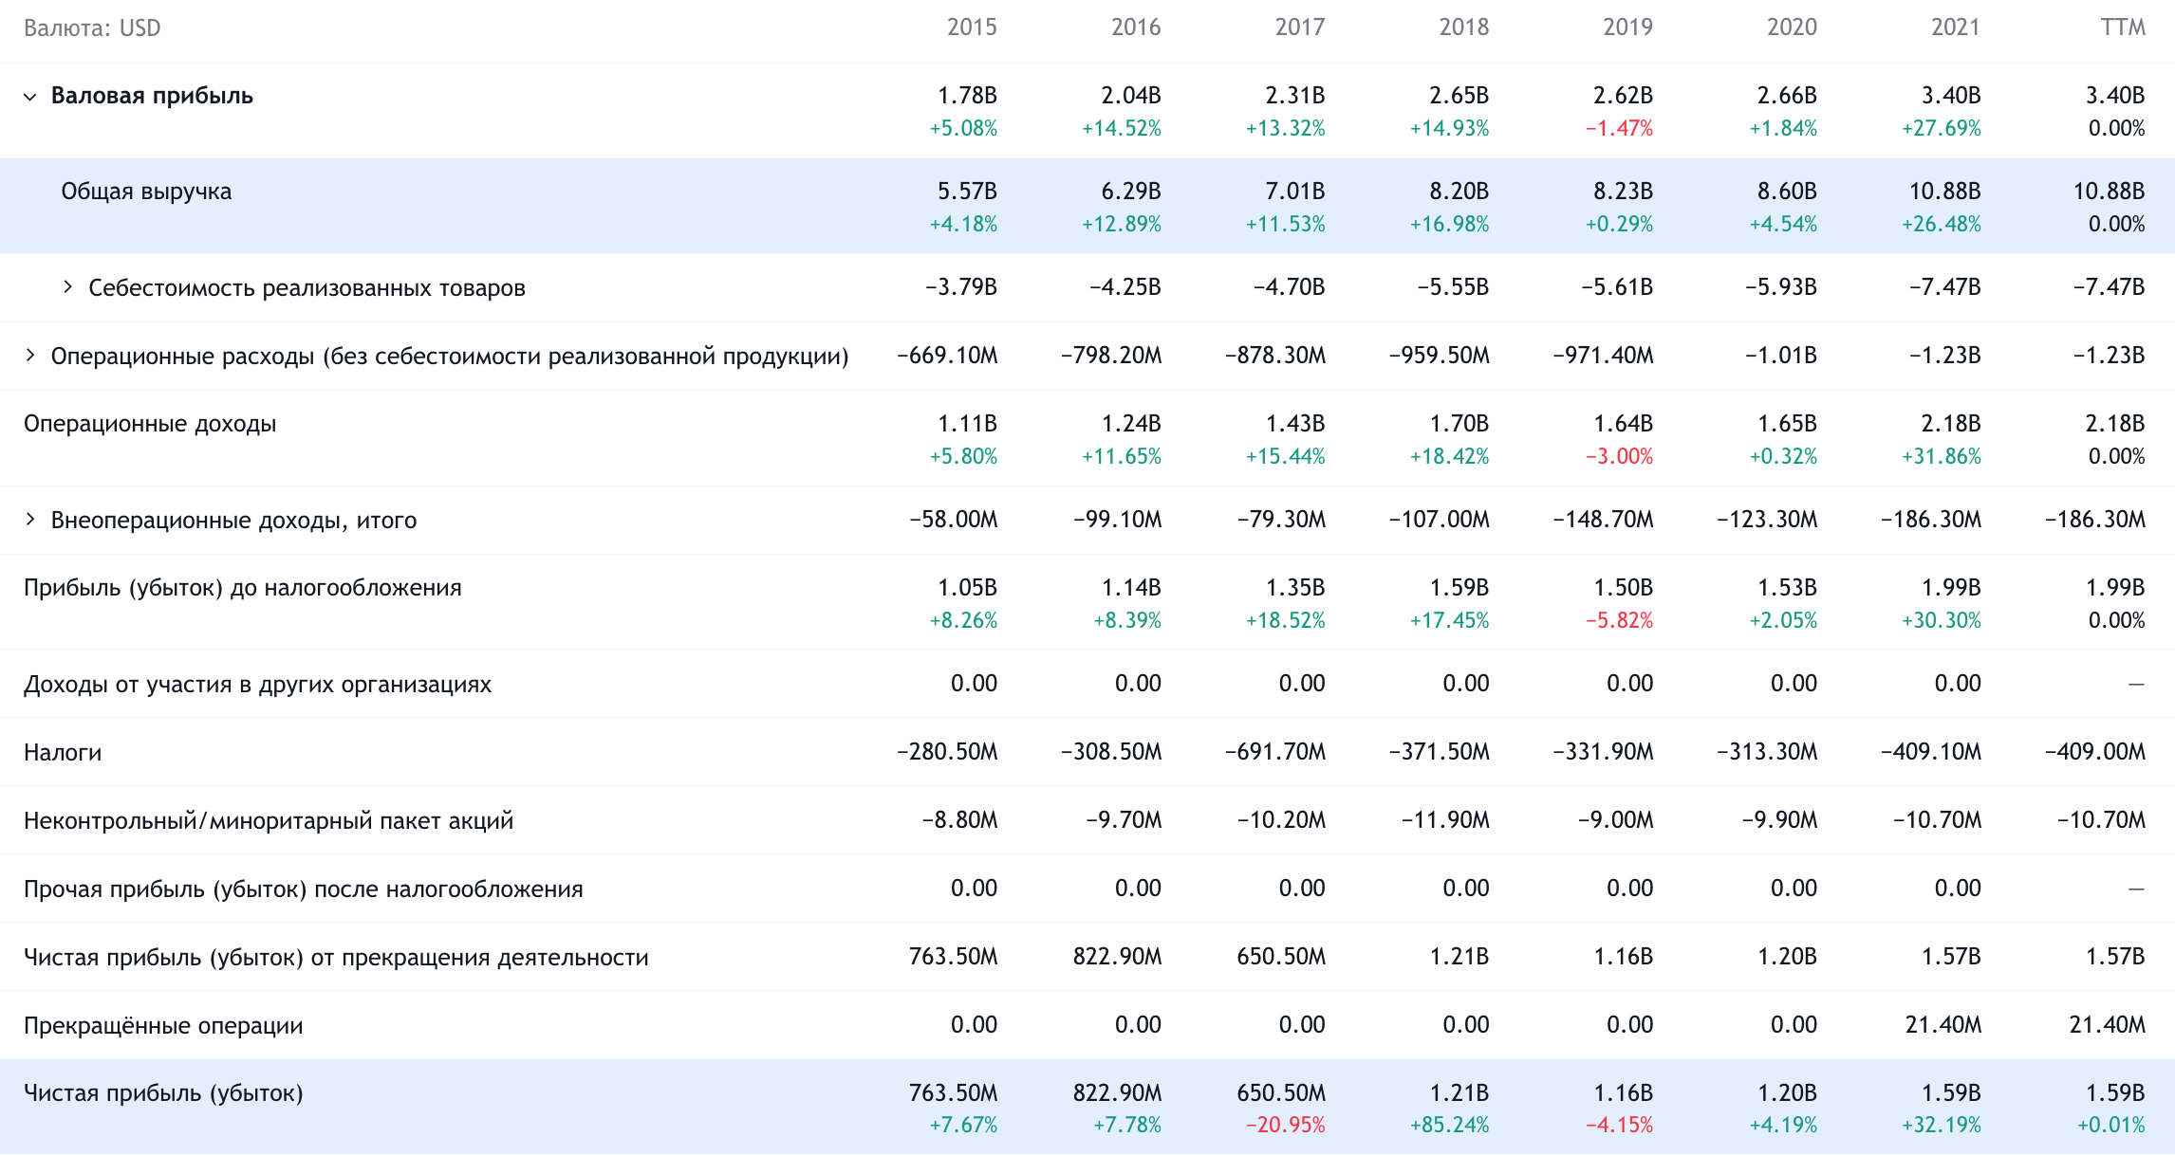Click operating income change −3.00% in 2019
Screen dimensions: 2175x1155
click(x=1619, y=457)
